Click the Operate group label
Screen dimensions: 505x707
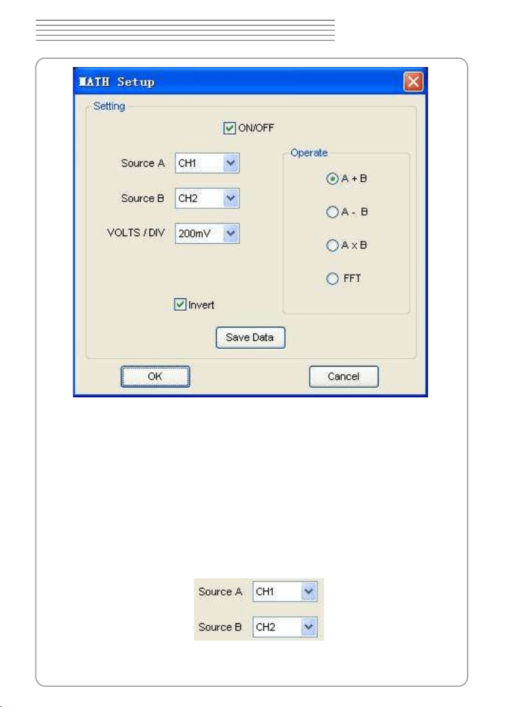point(309,153)
